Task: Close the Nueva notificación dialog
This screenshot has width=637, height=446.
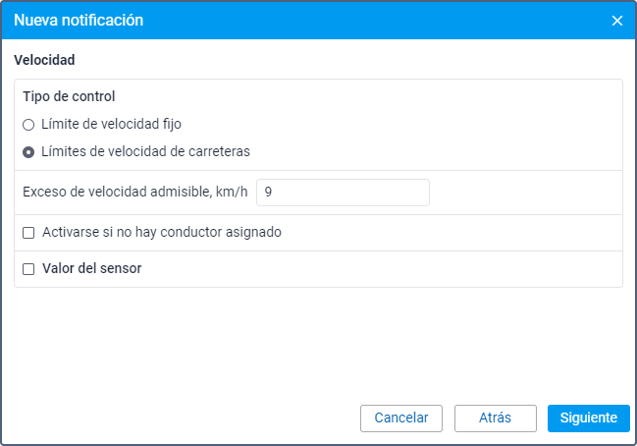Action: [617, 21]
